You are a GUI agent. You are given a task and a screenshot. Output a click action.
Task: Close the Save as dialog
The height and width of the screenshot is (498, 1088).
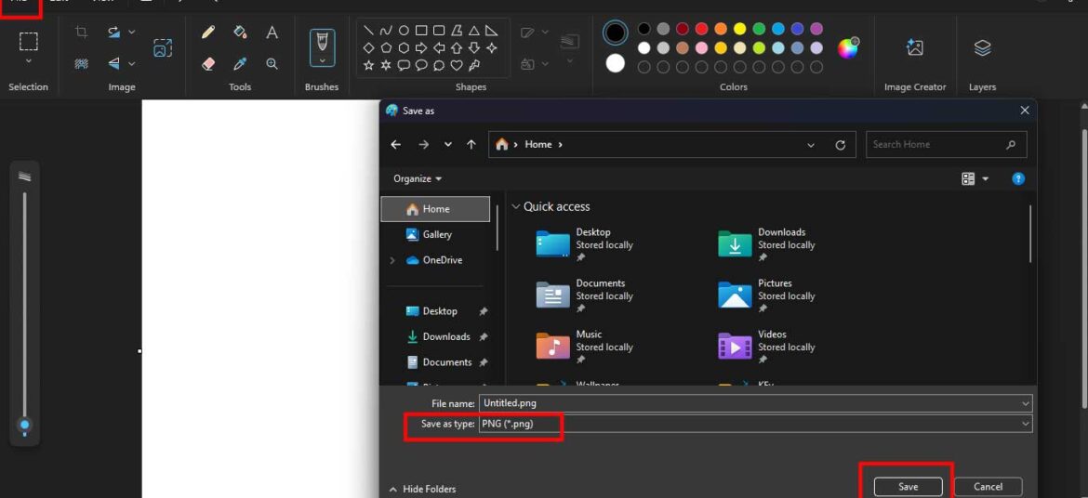point(1024,111)
